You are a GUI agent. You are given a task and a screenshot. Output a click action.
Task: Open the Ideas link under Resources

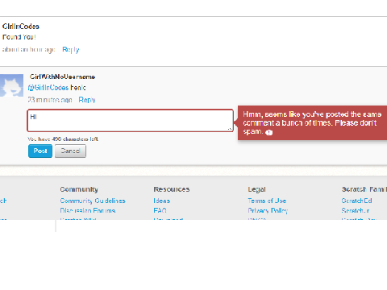[162, 201]
